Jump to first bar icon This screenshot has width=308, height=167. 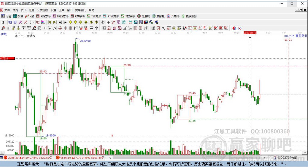pos(50,22)
